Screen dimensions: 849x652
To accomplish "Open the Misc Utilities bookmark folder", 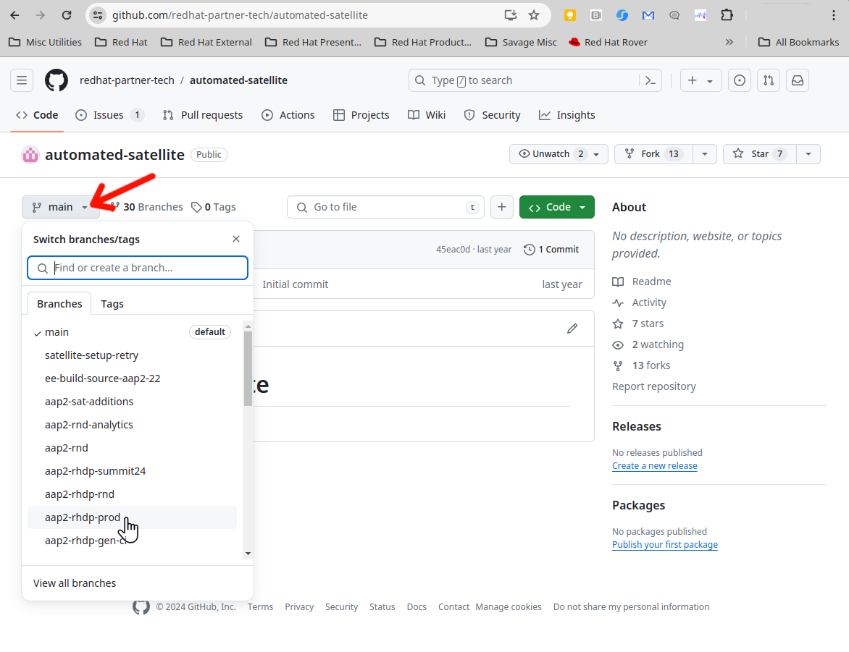I will [46, 42].
